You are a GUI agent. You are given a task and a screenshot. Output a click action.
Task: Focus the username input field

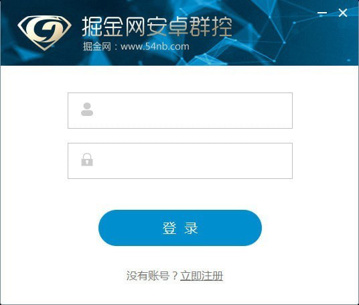tap(180, 111)
